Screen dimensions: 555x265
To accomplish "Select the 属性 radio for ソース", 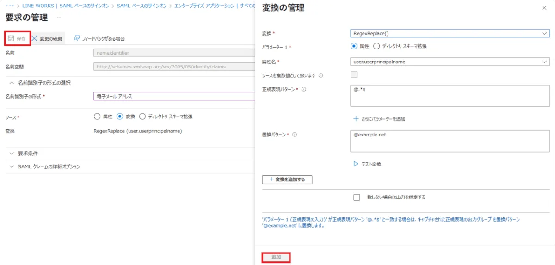I will (97, 117).
